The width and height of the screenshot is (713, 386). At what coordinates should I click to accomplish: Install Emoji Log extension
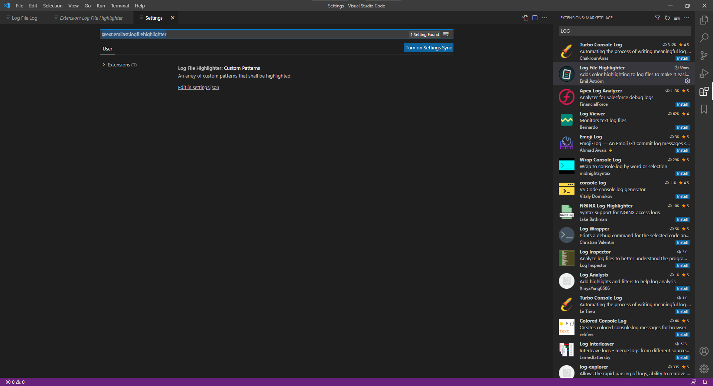point(682,150)
